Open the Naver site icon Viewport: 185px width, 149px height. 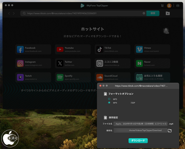tap(139, 63)
